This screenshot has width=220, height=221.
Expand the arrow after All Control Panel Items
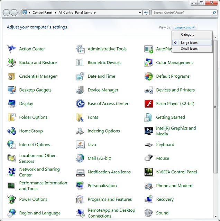pyautogui.click(x=95, y=13)
